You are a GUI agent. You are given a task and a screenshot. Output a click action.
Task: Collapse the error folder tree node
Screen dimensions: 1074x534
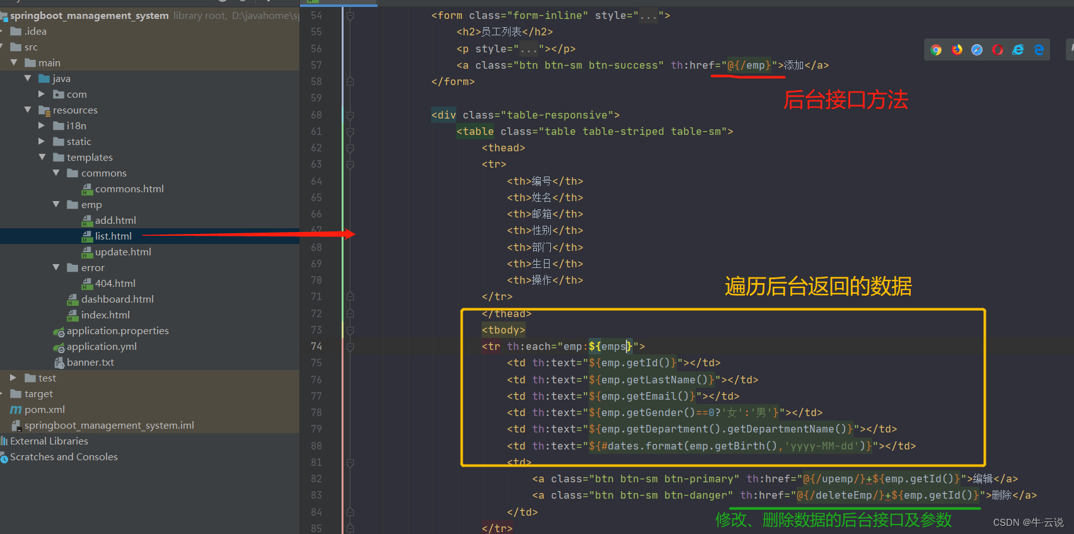coord(56,267)
